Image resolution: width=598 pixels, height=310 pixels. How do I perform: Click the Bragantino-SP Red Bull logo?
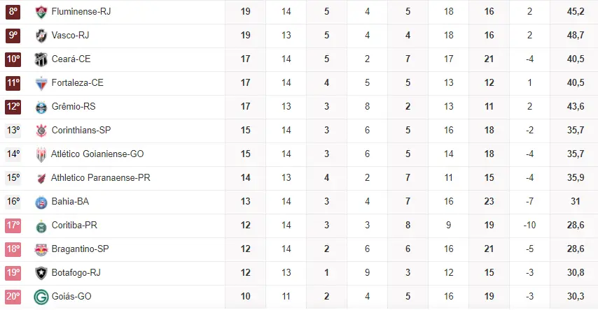[x=41, y=249]
